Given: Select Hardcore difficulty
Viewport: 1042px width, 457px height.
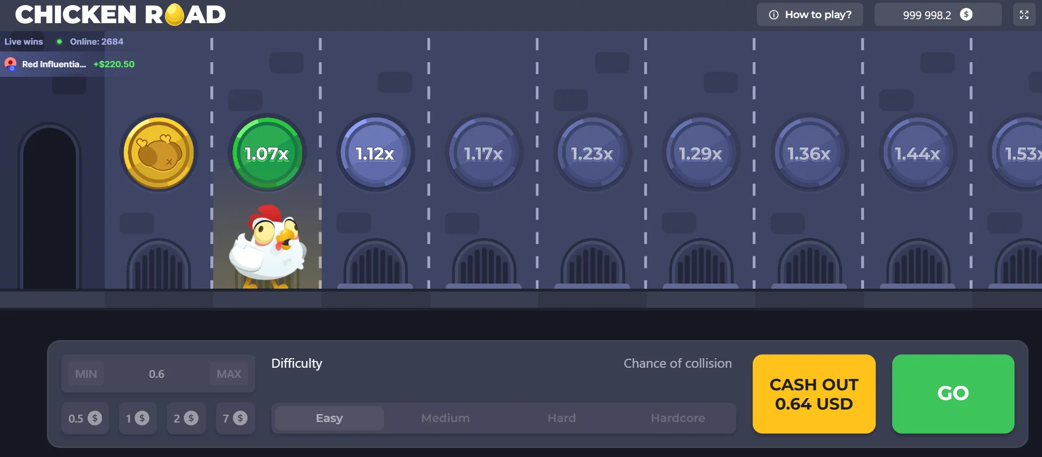Looking at the screenshot, I should pyautogui.click(x=678, y=418).
